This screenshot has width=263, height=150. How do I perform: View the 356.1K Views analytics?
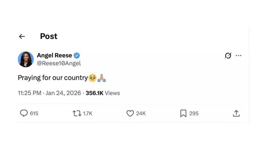point(103,93)
